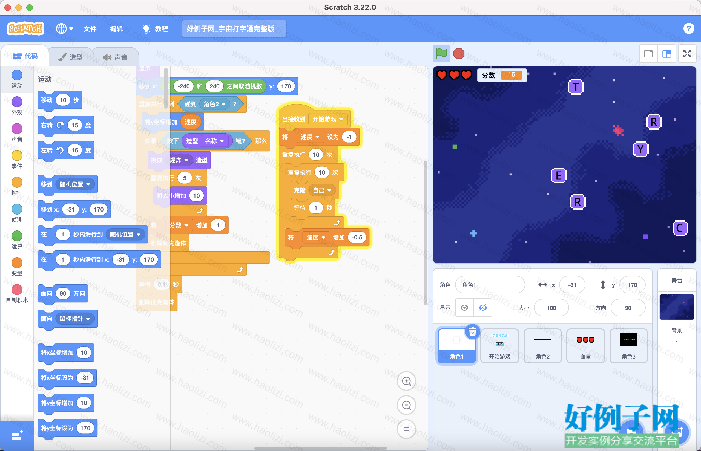Edit the sprite 方向 field
This screenshot has height=451, width=701.
point(628,308)
